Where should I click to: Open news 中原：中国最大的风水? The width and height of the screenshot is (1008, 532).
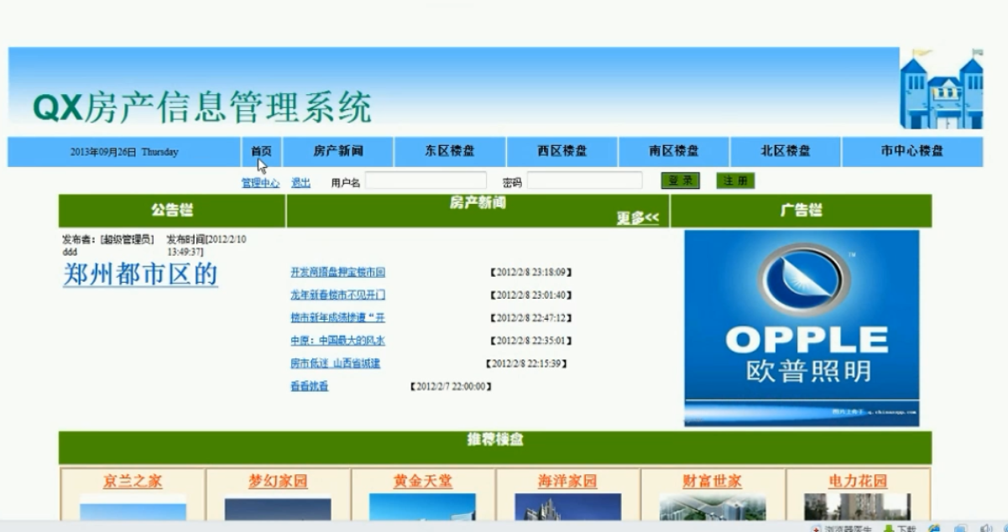click(x=338, y=341)
